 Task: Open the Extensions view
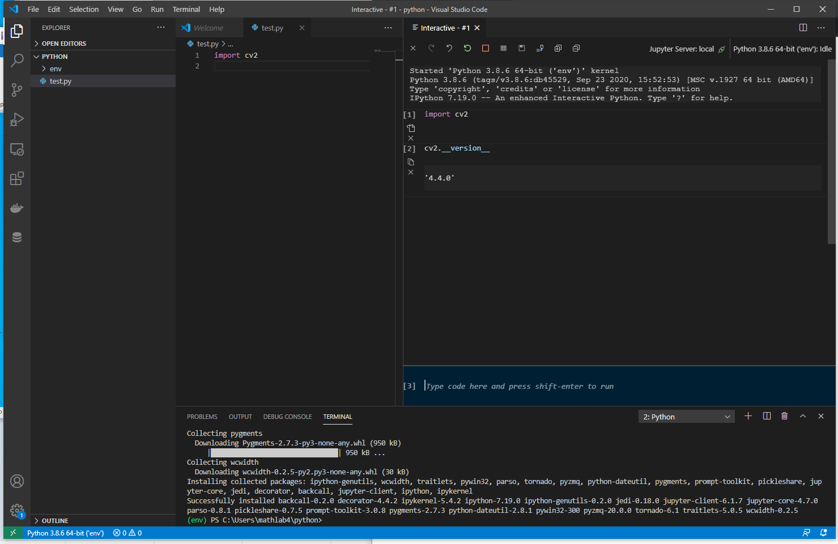click(16, 178)
